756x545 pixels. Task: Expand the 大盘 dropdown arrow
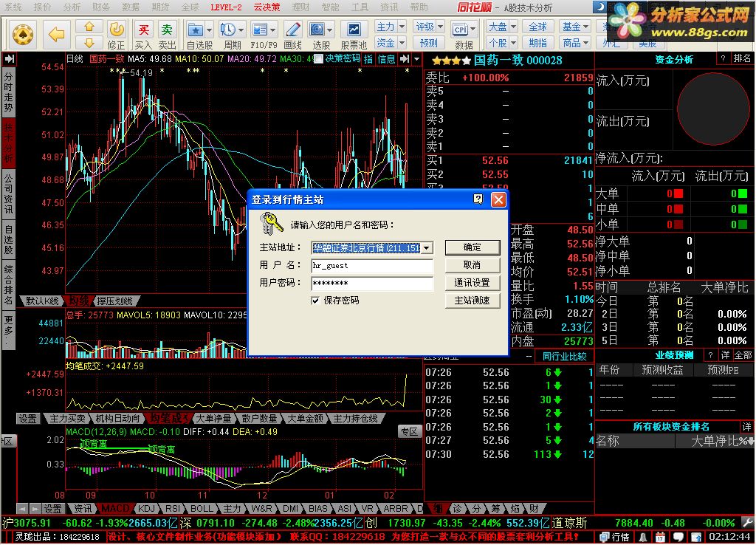coord(513,27)
